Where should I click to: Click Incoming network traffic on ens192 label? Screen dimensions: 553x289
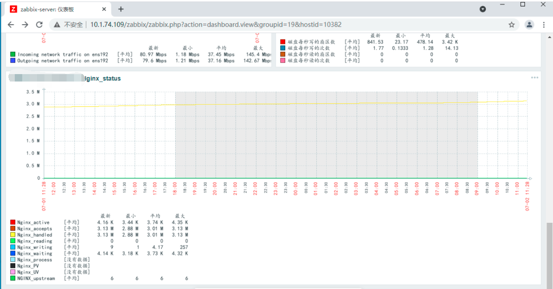coord(63,54)
